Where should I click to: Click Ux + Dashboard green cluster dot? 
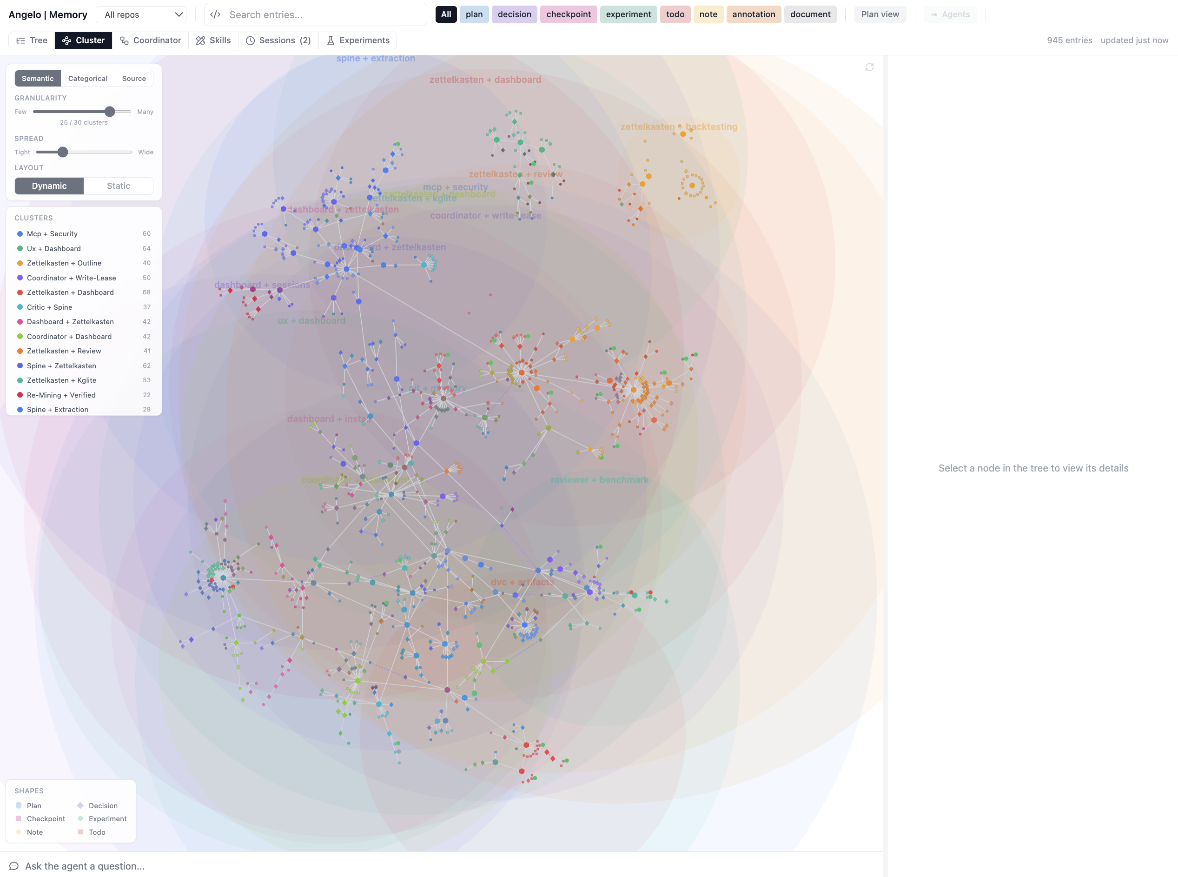click(x=20, y=248)
